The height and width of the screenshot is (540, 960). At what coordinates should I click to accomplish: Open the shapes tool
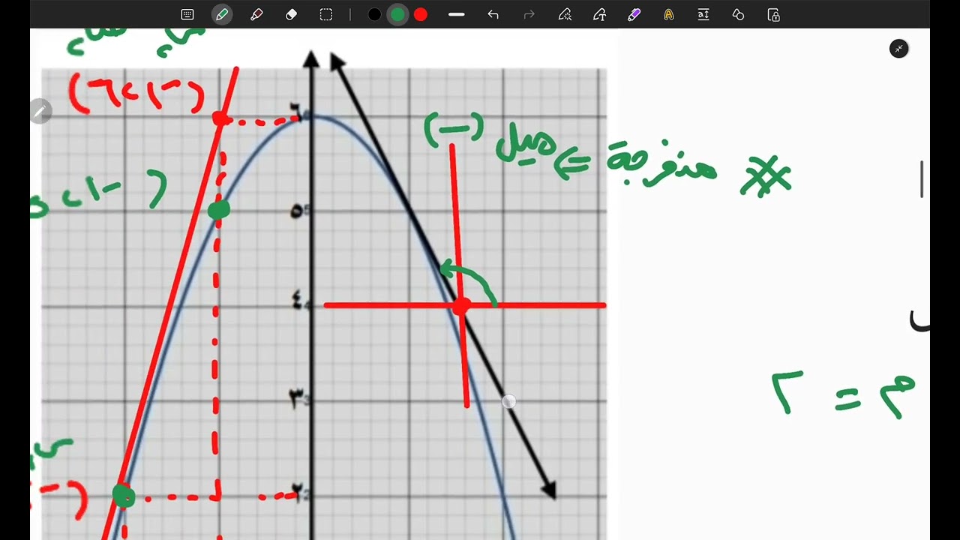pos(738,15)
